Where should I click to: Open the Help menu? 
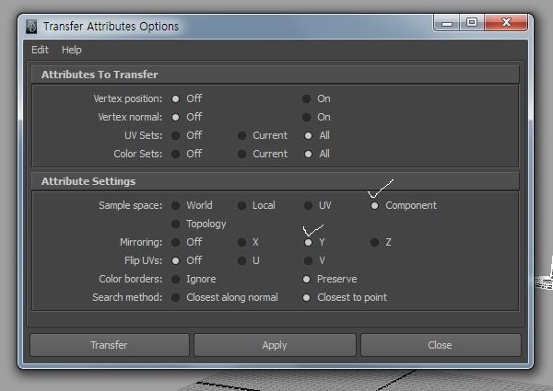click(71, 50)
